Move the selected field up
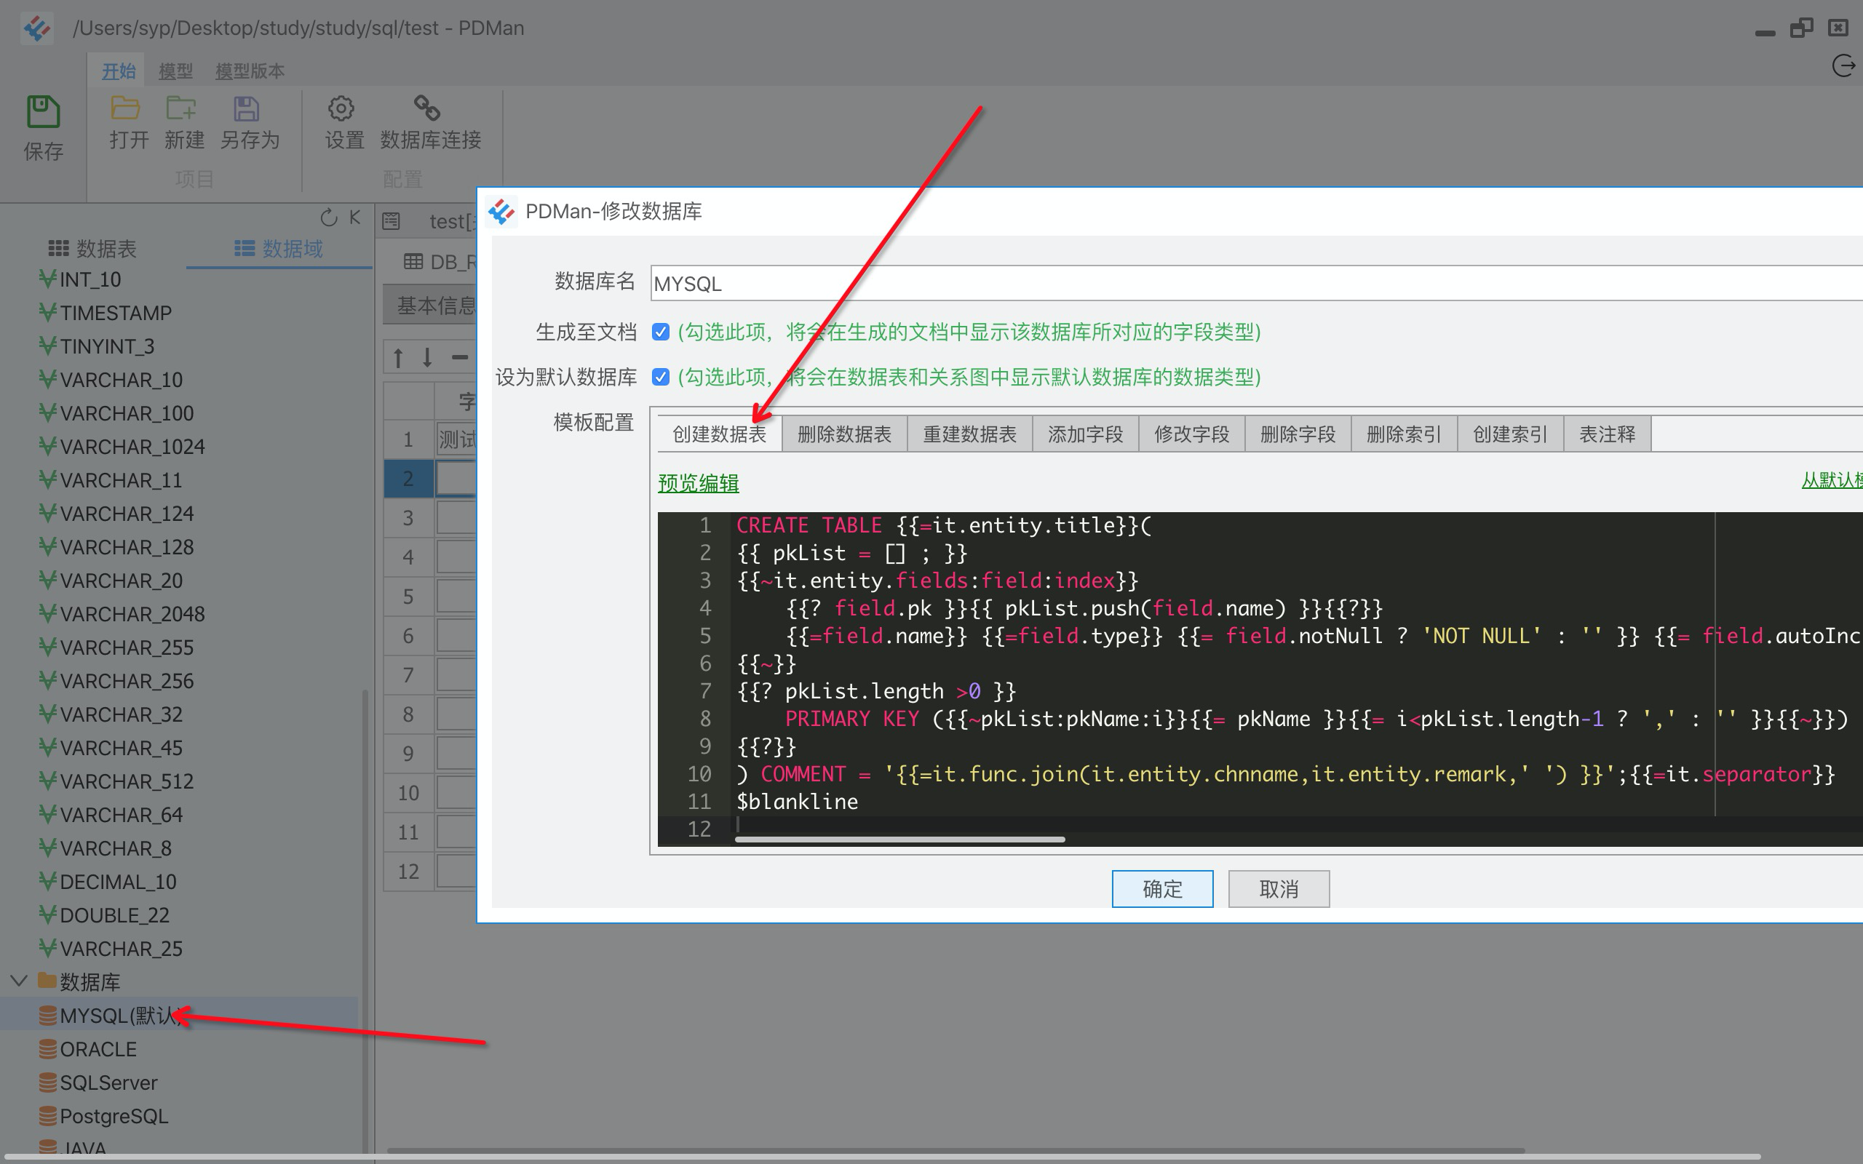Image resolution: width=1863 pixels, height=1164 pixels. pyautogui.click(x=397, y=356)
